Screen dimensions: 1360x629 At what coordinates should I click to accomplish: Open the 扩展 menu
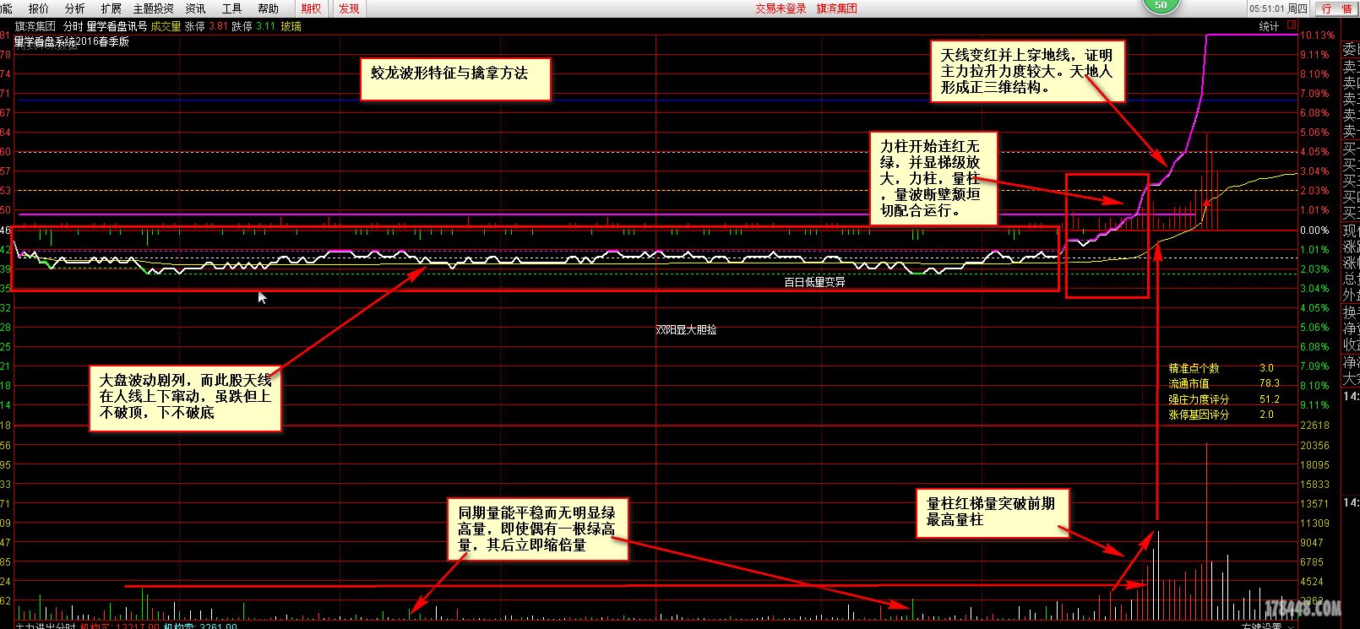[x=111, y=8]
